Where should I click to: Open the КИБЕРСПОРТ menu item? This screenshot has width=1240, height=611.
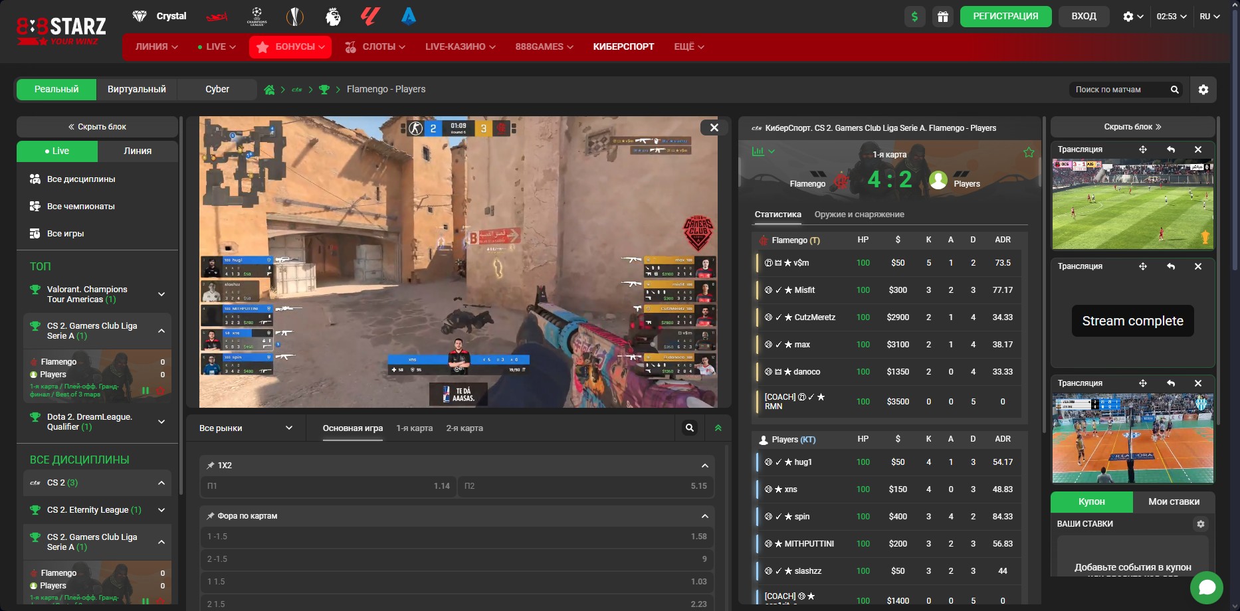pyautogui.click(x=623, y=47)
